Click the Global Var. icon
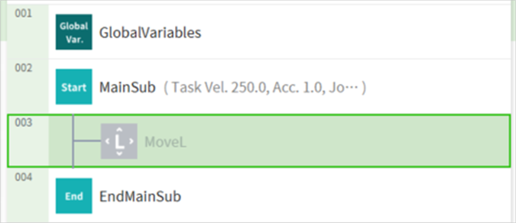Image resolution: width=516 pixels, height=223 pixels. click(x=74, y=32)
